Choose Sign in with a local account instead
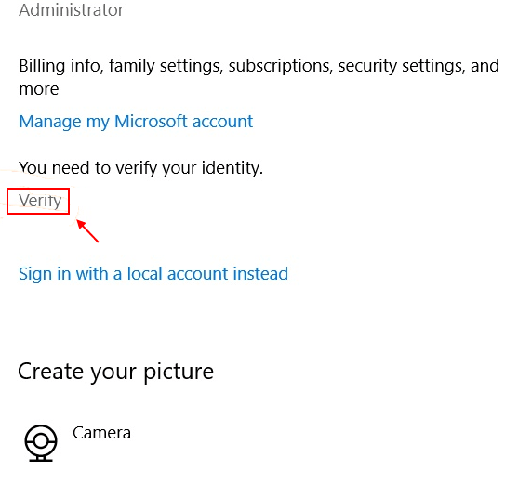This screenshot has height=484, width=518. [153, 274]
